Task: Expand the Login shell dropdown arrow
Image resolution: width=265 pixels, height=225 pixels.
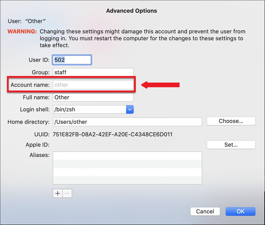Action: [130, 109]
